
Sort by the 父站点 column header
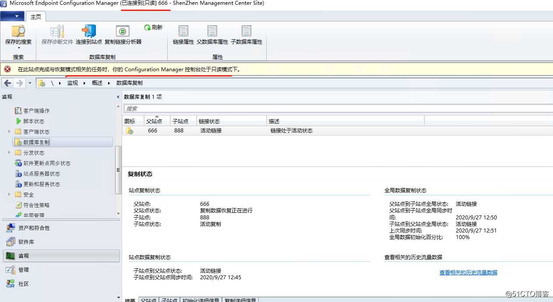point(157,121)
